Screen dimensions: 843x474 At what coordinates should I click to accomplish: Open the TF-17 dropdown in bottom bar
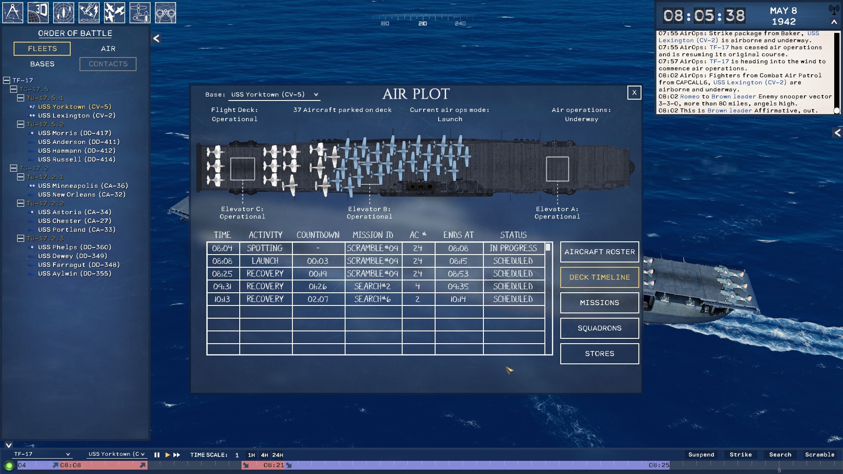click(42, 454)
